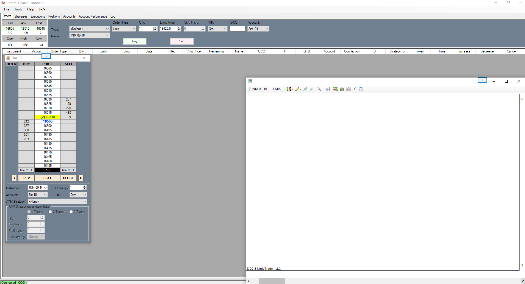Open data series candlestick box icon
This screenshot has width=525, height=284.
pos(342,89)
